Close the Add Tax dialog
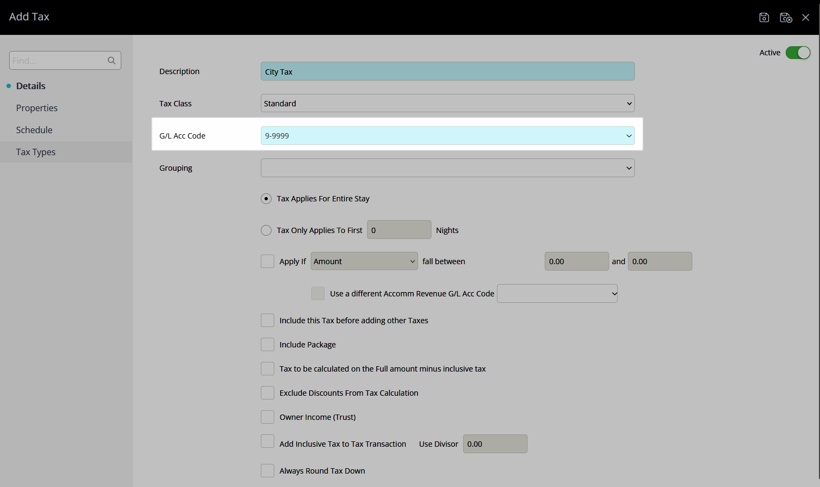The image size is (820, 487). [806, 18]
